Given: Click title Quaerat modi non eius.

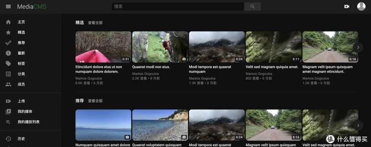Looking at the screenshot, I should point(151,67).
